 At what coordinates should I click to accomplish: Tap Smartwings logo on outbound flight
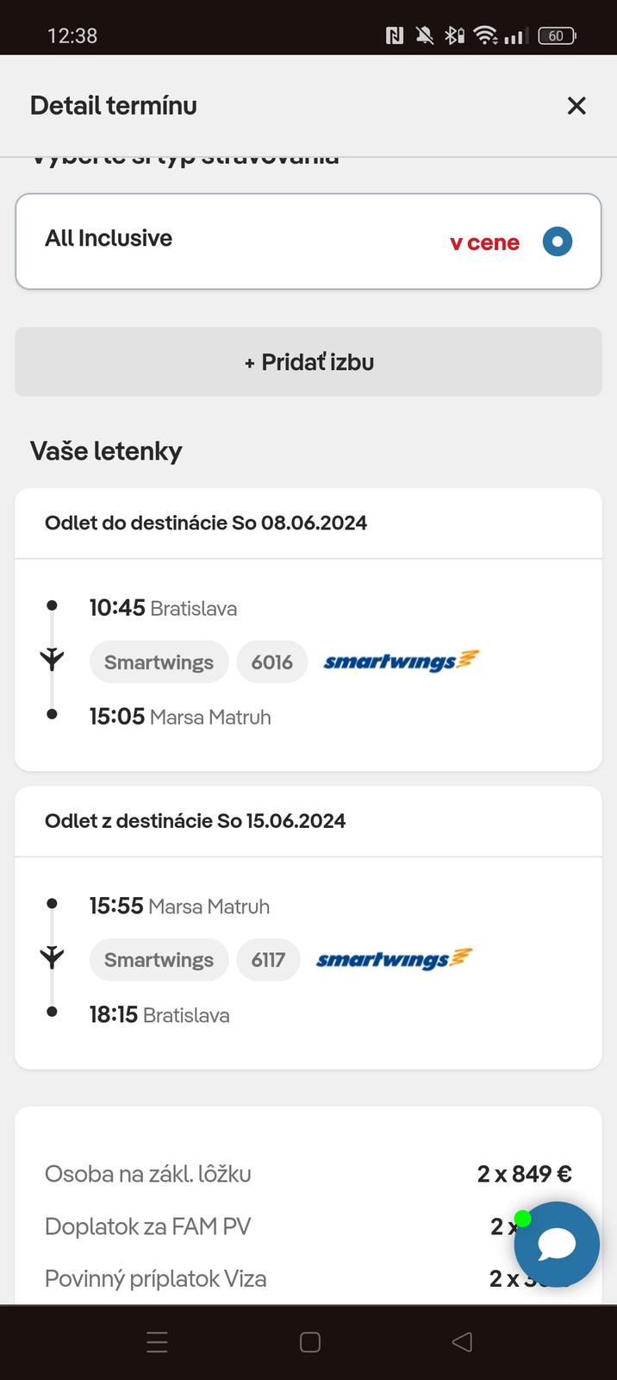coord(401,662)
